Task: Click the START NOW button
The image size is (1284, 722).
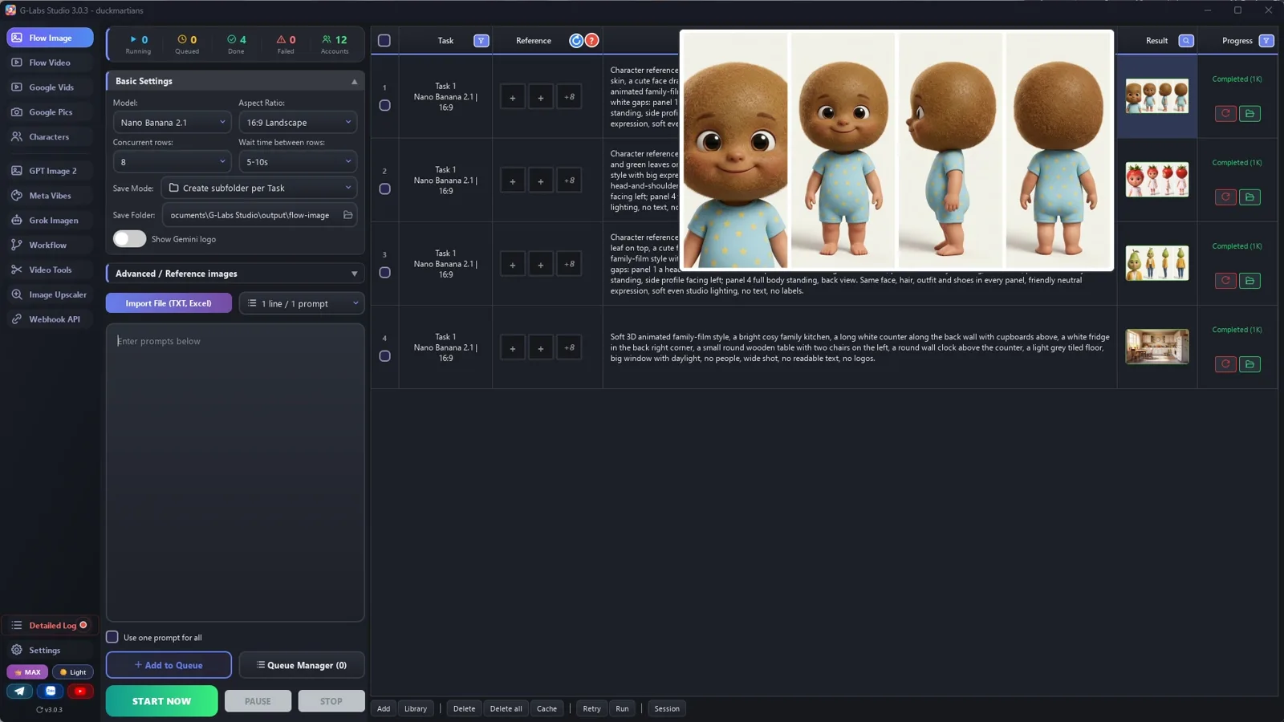Action: click(161, 700)
